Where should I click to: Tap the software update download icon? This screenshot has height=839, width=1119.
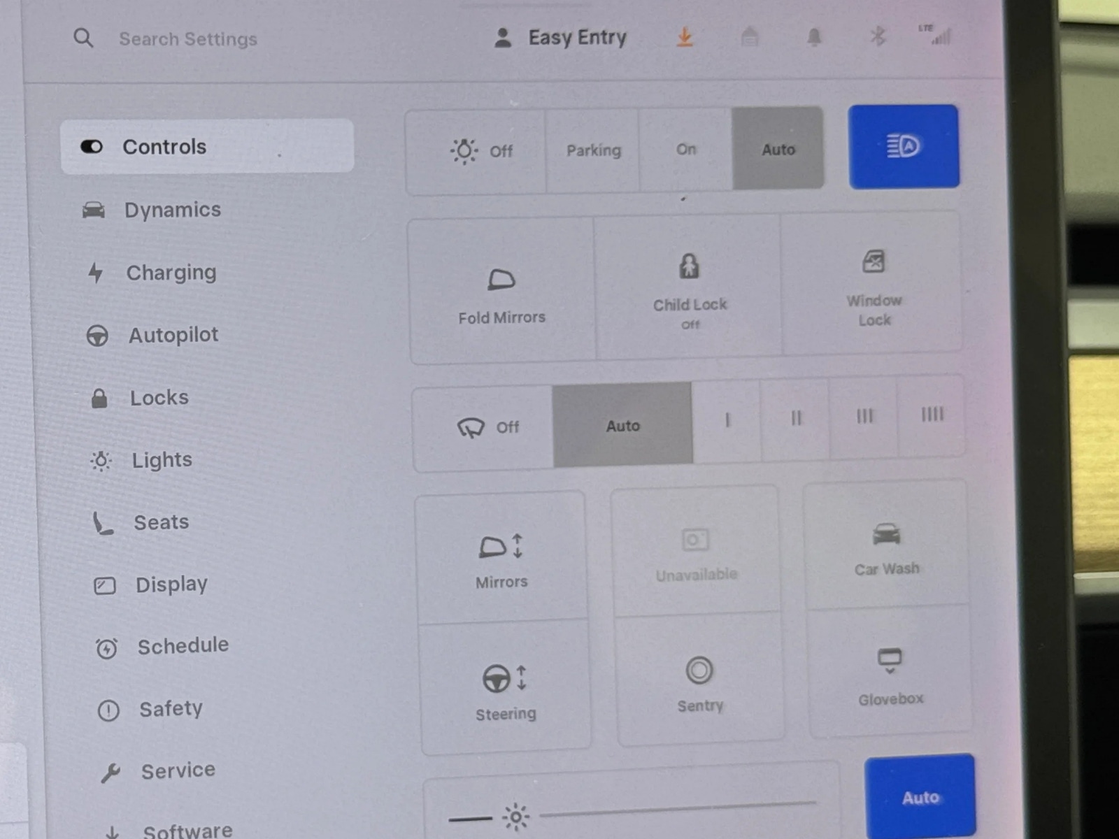685,37
